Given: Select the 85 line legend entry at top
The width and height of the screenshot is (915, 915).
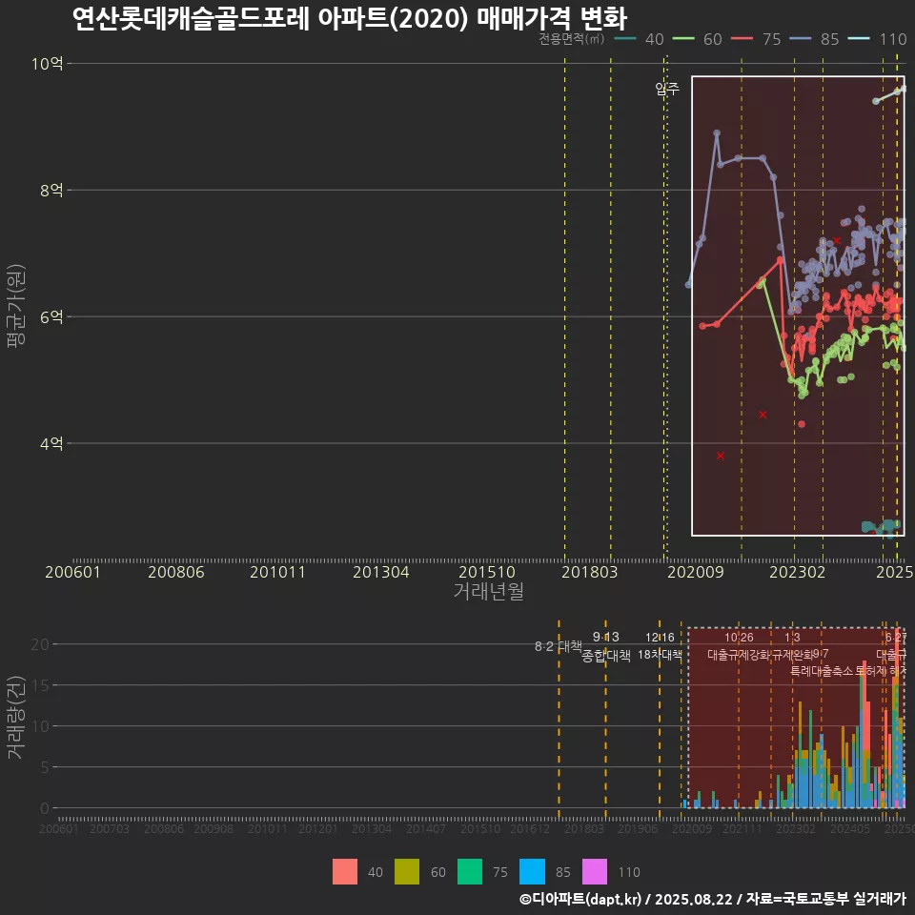Looking at the screenshot, I should click(x=814, y=39).
